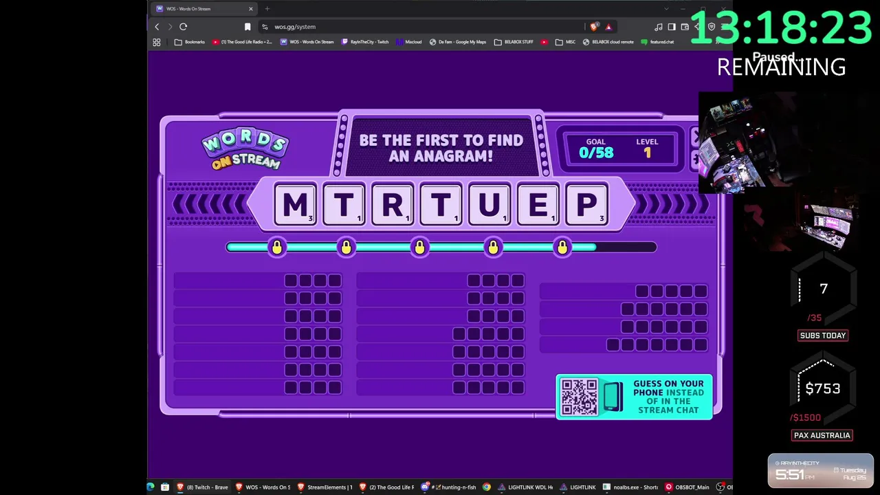Open The Good Life Radio bookmark
880x495 pixels.
point(242,42)
